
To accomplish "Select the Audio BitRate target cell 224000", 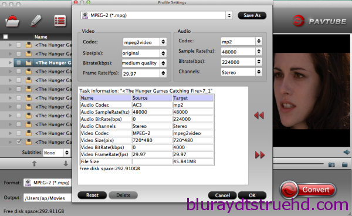I will 193,119.
